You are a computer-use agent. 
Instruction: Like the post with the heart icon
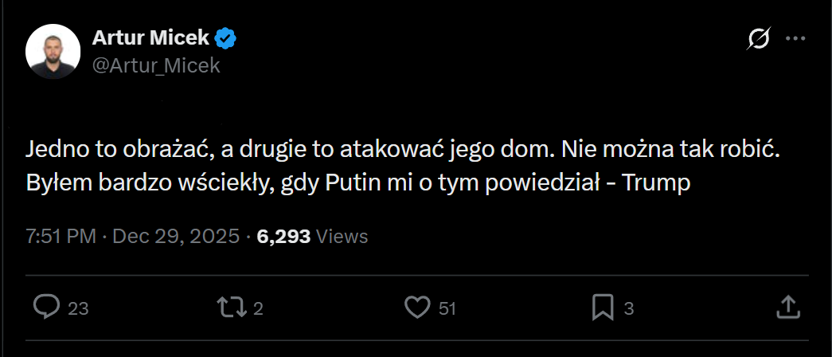417,307
